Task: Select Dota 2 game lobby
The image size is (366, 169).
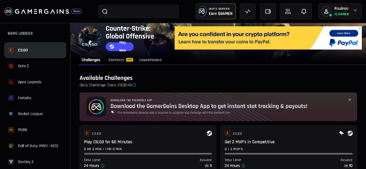Action: [x=35, y=66]
